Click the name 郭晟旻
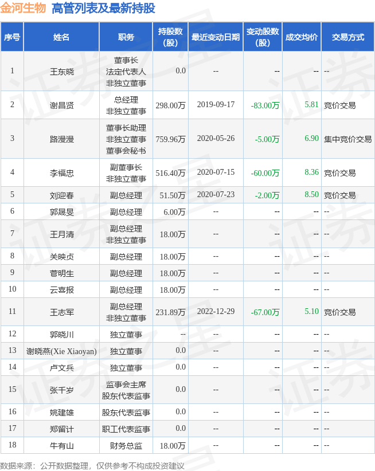This screenshot has width=375, height=471. 61,212
